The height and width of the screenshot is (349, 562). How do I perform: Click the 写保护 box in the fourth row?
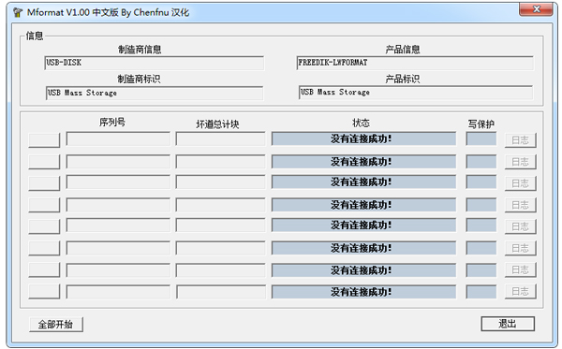pyautogui.click(x=481, y=205)
